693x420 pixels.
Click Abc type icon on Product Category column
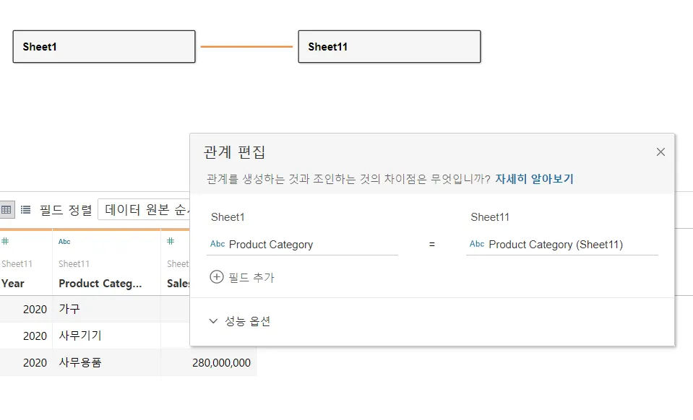click(x=64, y=242)
